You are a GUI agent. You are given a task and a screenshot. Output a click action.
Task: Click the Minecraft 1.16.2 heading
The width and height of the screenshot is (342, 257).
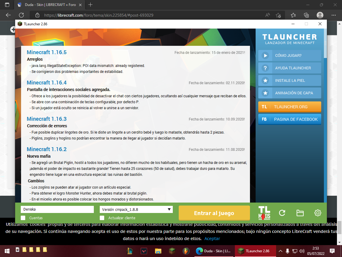pos(47,149)
